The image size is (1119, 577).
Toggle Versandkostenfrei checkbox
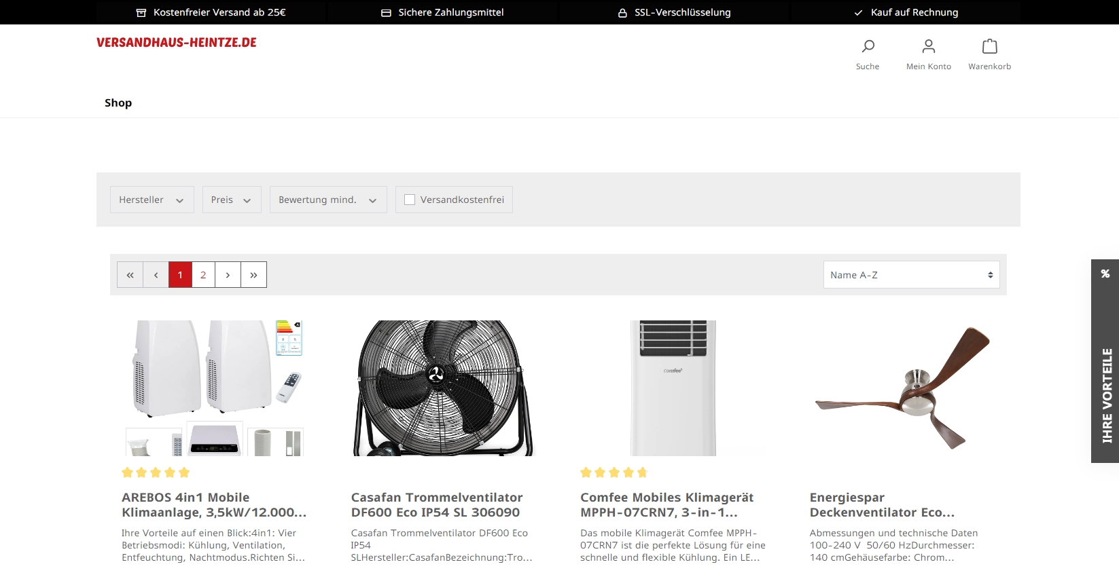click(410, 200)
